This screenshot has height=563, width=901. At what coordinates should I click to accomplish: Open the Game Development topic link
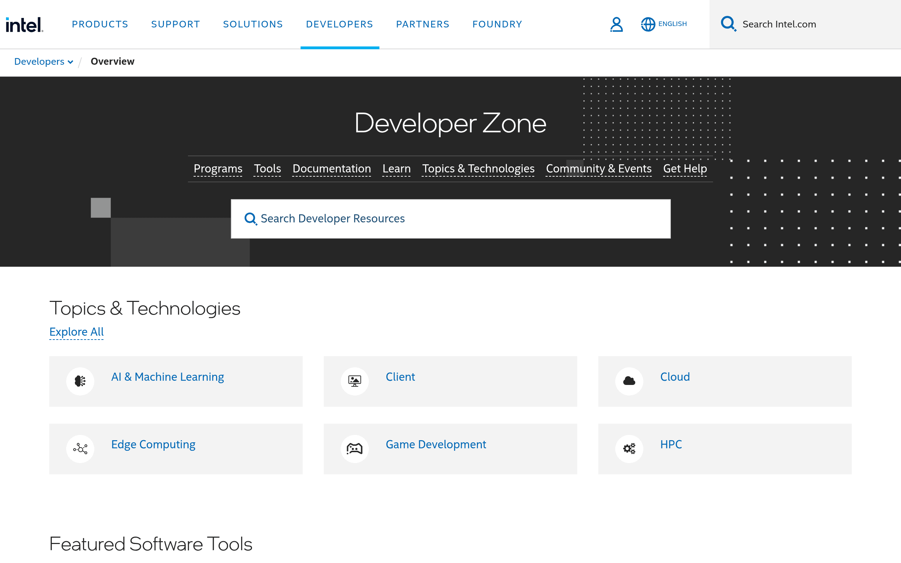pyautogui.click(x=436, y=444)
